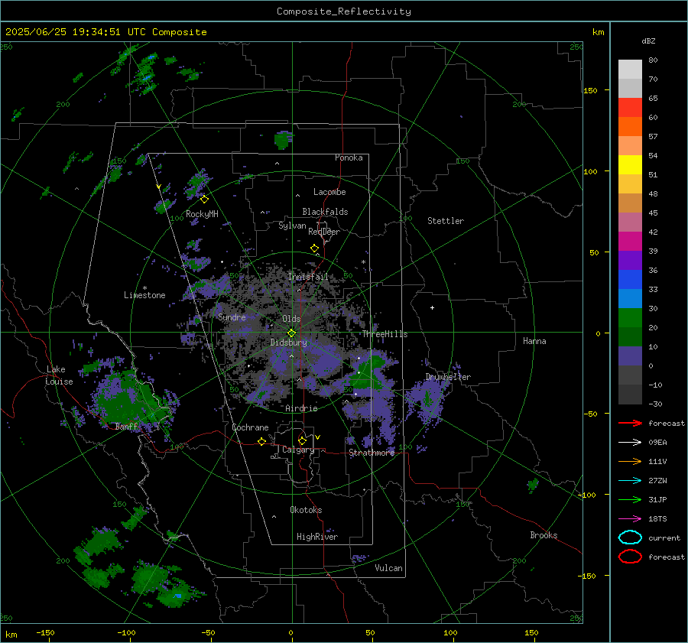Click the Cochrane town label
This screenshot has height=643, width=688.
(x=250, y=427)
